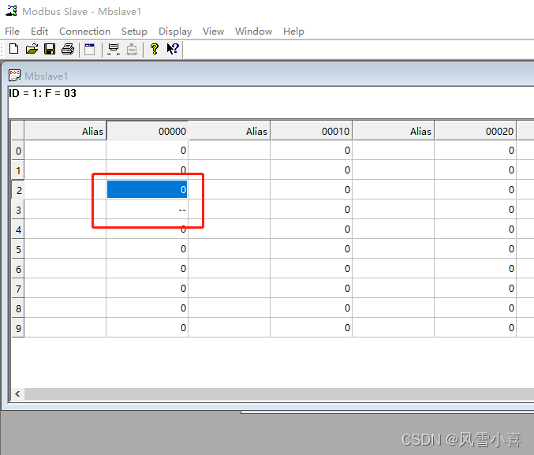Click the first Alias column header

point(65,131)
